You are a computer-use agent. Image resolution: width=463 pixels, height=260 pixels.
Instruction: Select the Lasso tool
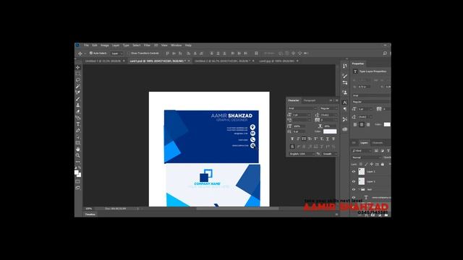pos(78,80)
